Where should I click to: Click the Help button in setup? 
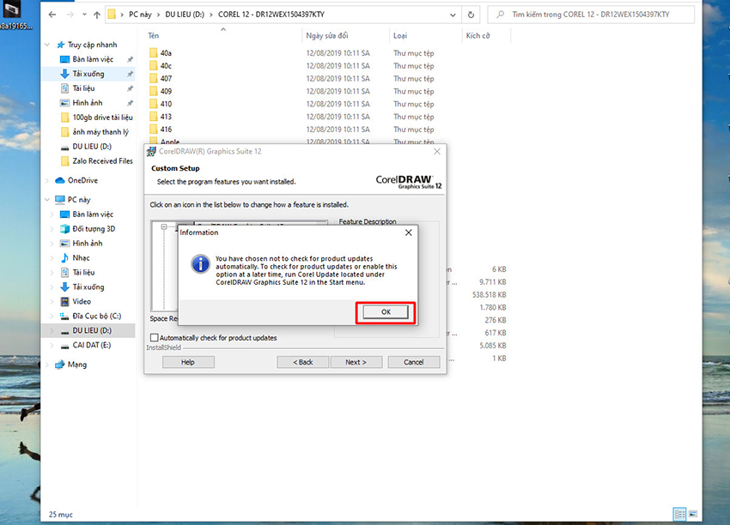point(188,362)
